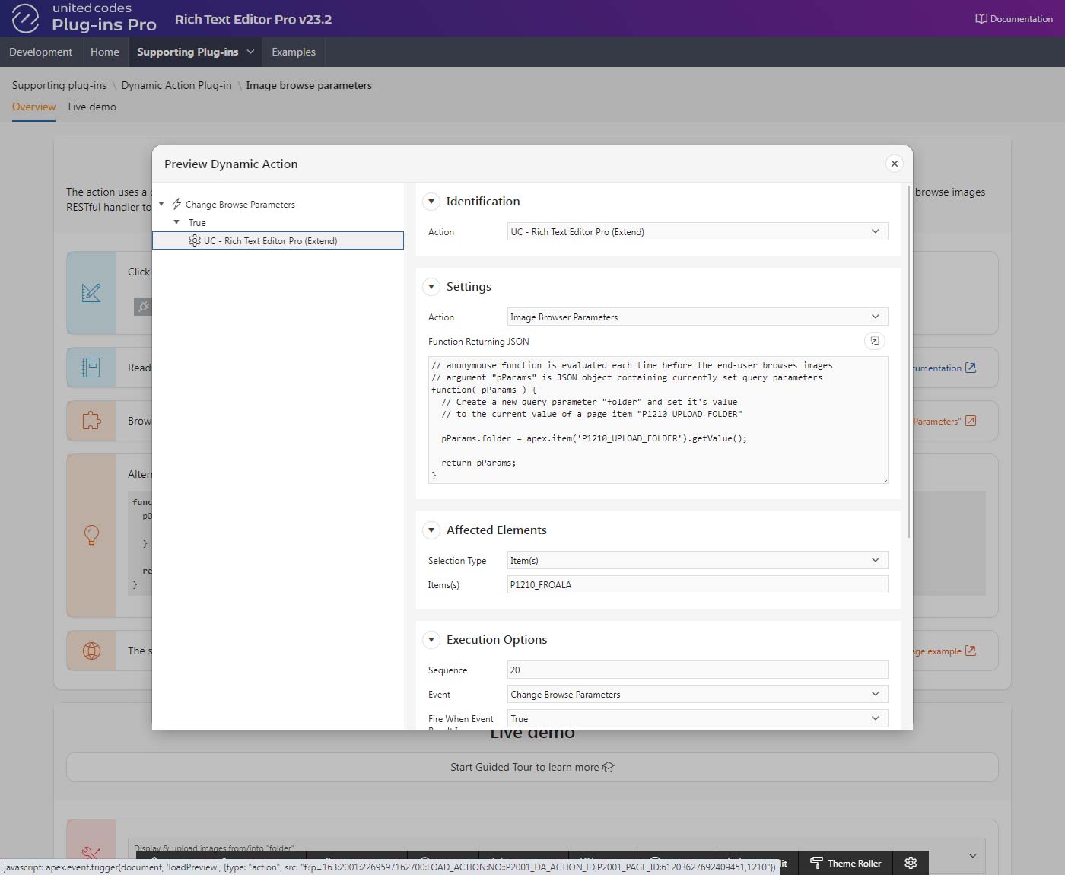The width and height of the screenshot is (1065, 875).
Task: Open the external link icon beside documentation link
Action: coord(971,367)
